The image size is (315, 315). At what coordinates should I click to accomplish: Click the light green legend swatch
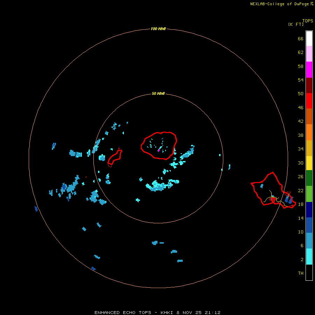(309, 194)
